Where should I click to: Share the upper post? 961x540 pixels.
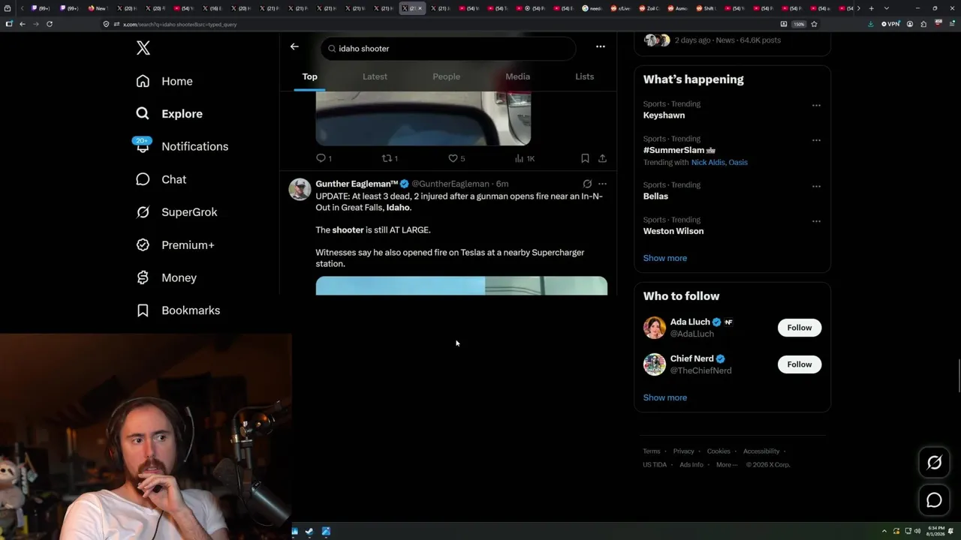coord(602,158)
